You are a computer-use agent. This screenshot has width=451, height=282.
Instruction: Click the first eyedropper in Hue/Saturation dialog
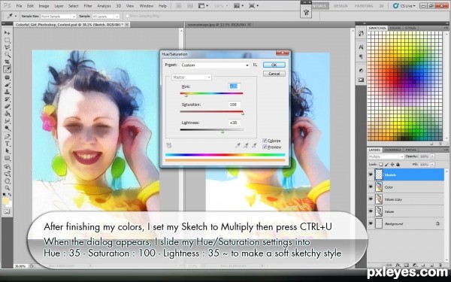click(x=238, y=146)
